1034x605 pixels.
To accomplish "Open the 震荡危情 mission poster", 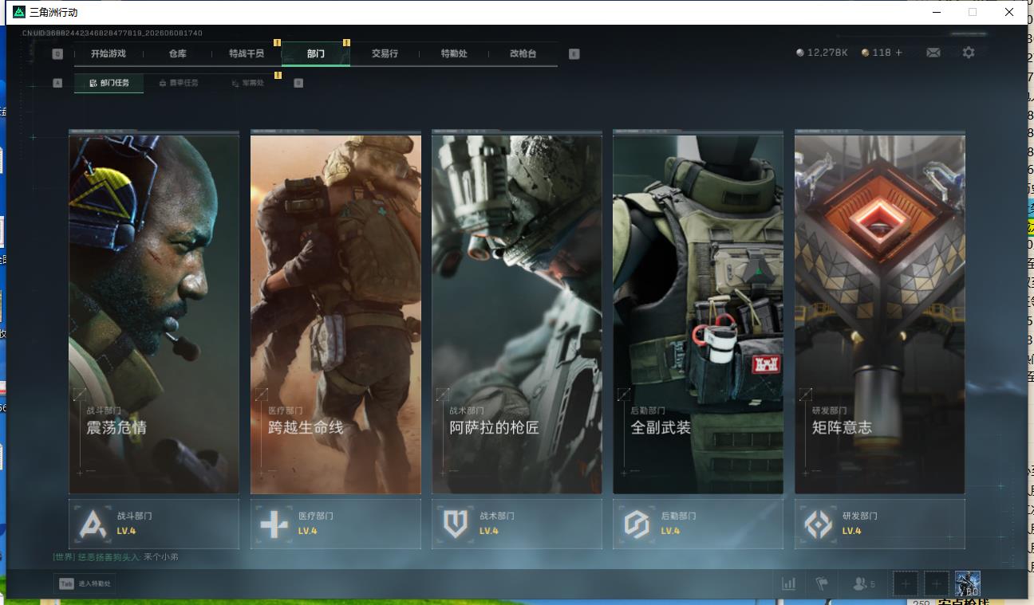I will coord(154,312).
